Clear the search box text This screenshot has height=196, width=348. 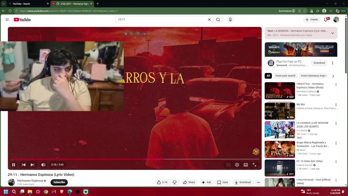tap(209, 20)
